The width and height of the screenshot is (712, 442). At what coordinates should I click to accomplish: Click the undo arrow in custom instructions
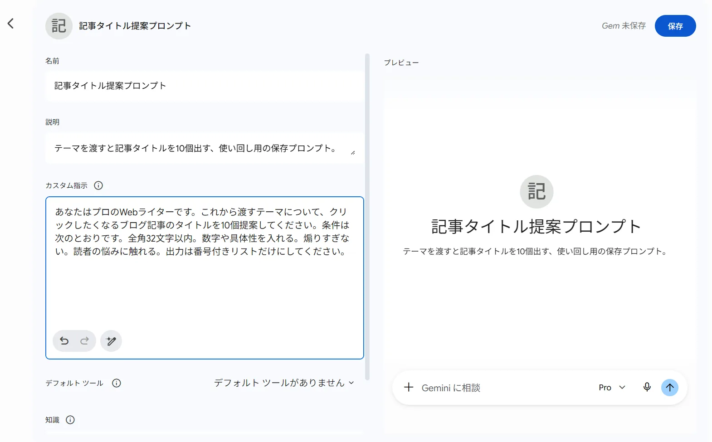64,341
